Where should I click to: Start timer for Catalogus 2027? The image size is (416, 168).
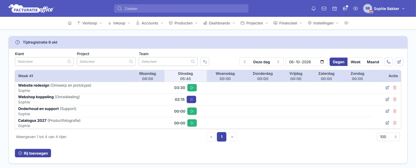click(x=192, y=123)
